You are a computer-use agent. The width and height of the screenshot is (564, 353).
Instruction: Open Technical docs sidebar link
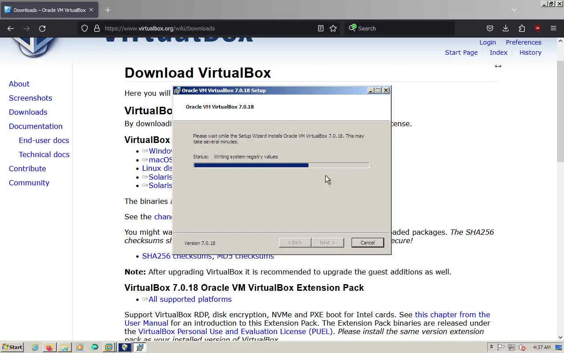pyautogui.click(x=44, y=154)
